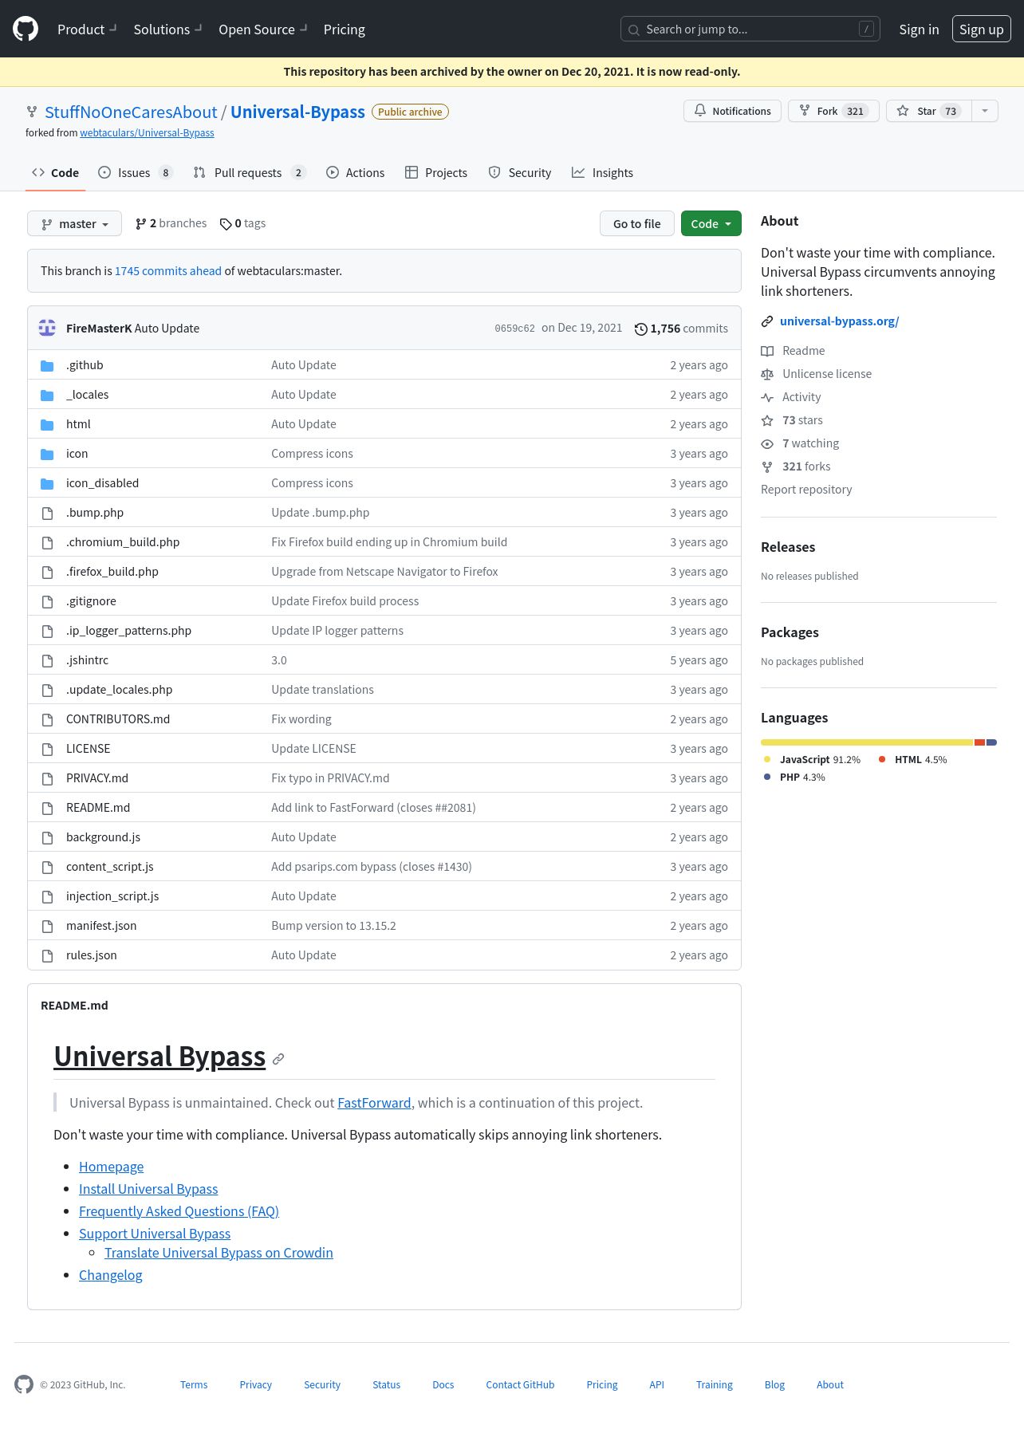Click the GitHub logo in header
Image resolution: width=1024 pixels, height=1433 pixels.
(26, 30)
